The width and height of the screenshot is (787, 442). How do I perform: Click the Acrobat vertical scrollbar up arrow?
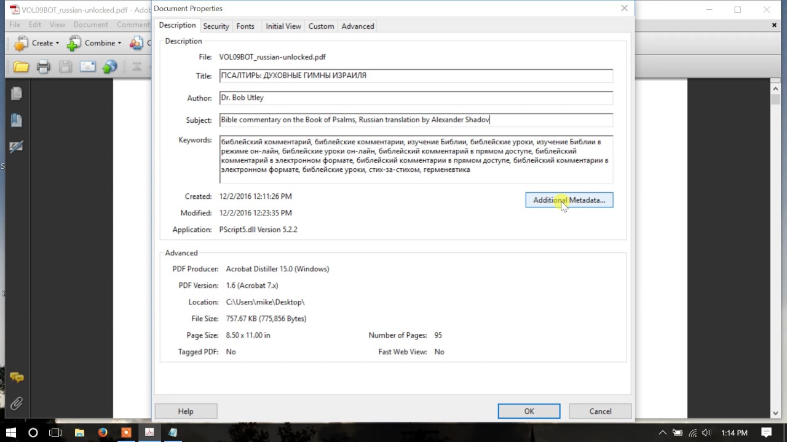[x=775, y=89]
